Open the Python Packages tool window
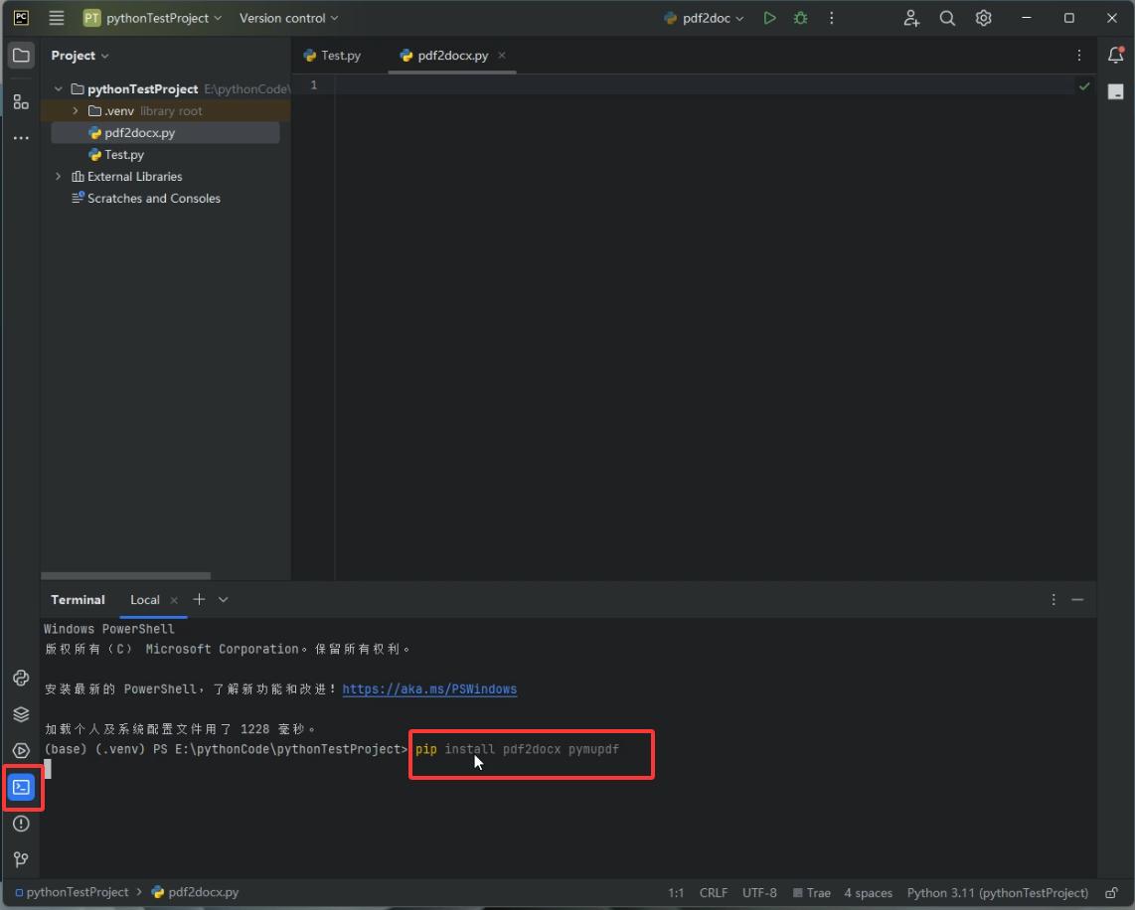Image resolution: width=1135 pixels, height=910 pixels. click(x=21, y=714)
